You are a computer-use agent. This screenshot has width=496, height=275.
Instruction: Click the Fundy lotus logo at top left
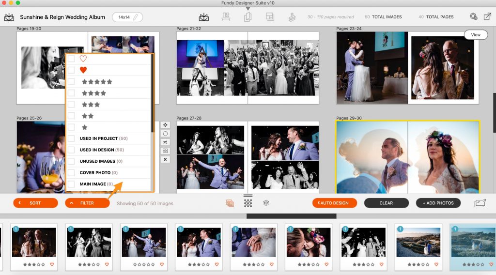click(9, 17)
